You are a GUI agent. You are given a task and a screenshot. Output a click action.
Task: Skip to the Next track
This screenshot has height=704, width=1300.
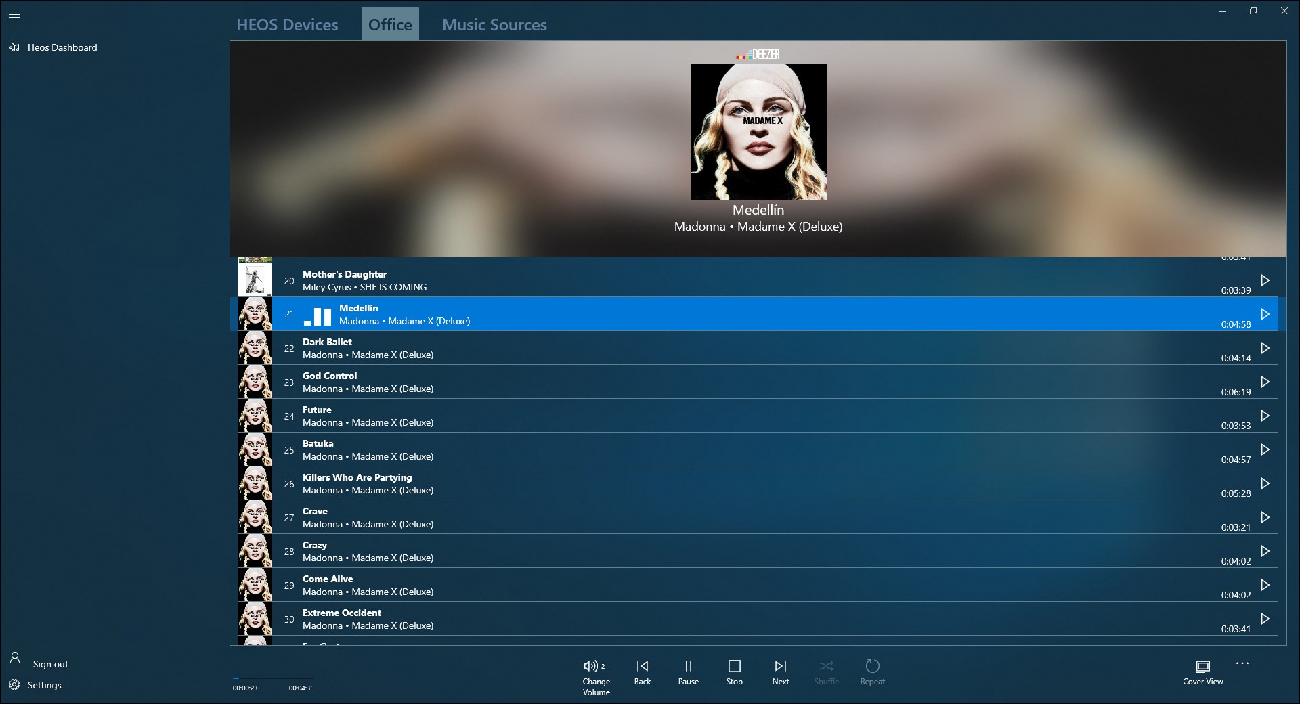[781, 673]
